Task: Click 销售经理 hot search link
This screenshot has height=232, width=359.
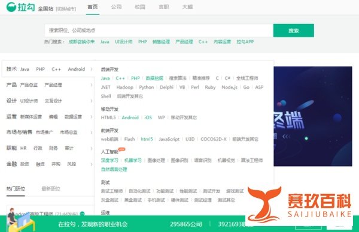Action: [161, 42]
